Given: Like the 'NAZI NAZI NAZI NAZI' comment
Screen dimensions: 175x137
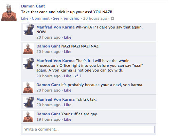Looking at the screenshot, I should [x=68, y=52].
